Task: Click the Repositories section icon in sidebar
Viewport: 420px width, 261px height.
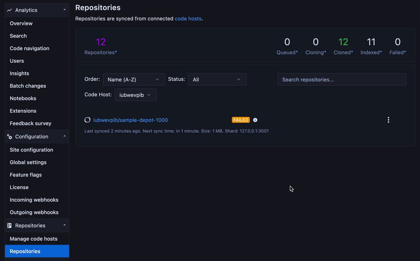Action: (10, 226)
